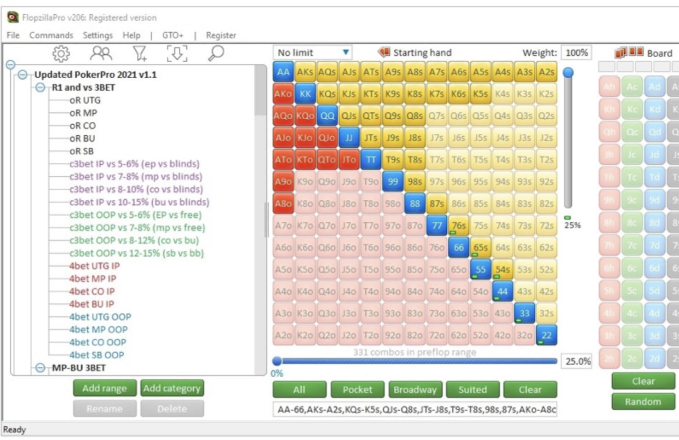Toggle the A8o hand cell

tap(283, 203)
